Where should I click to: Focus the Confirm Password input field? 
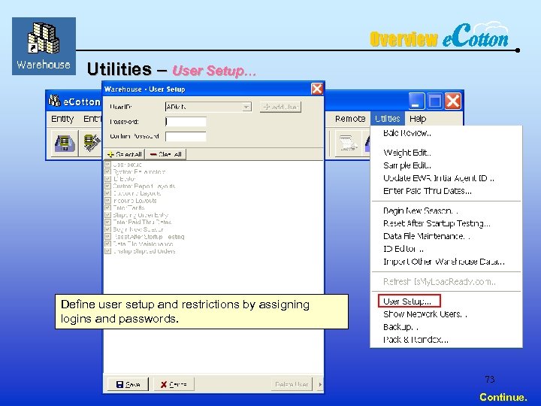(186, 136)
